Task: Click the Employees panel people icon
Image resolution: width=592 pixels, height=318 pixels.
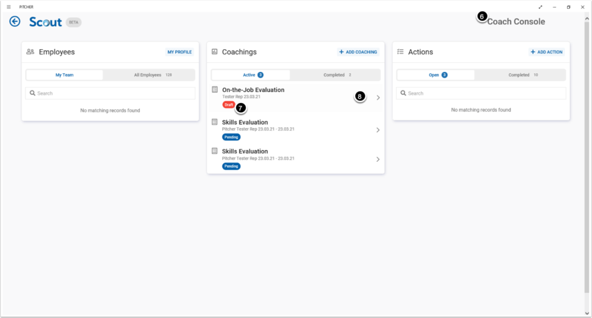Action: [30, 52]
